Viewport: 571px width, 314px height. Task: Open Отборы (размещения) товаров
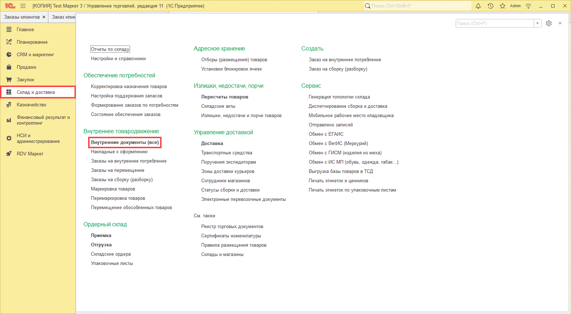[x=234, y=60]
